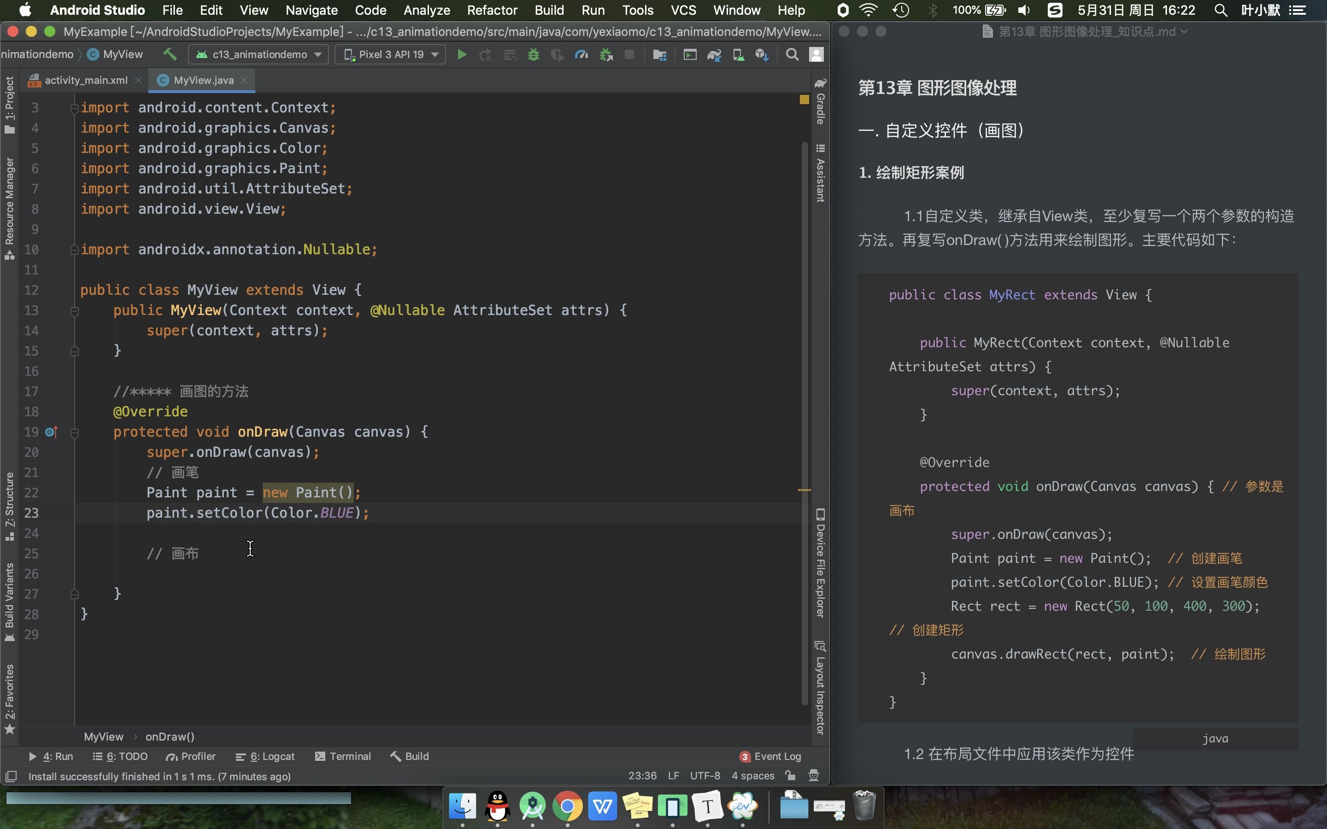Toggle the 2: Favorites side panel

9,699
